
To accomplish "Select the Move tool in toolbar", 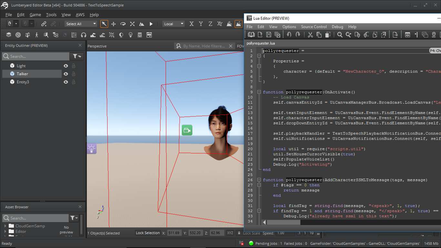I will point(114,24).
